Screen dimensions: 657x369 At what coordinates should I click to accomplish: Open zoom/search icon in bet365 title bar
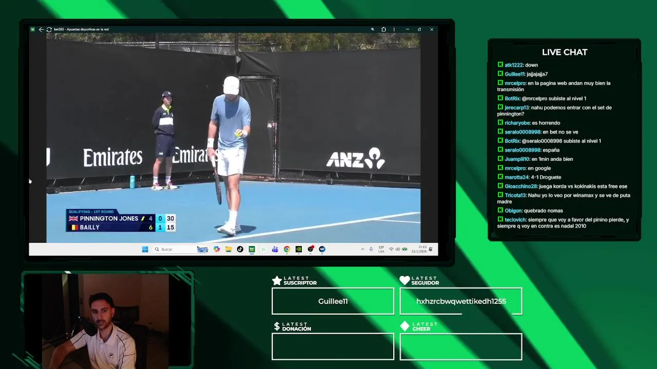[373, 29]
